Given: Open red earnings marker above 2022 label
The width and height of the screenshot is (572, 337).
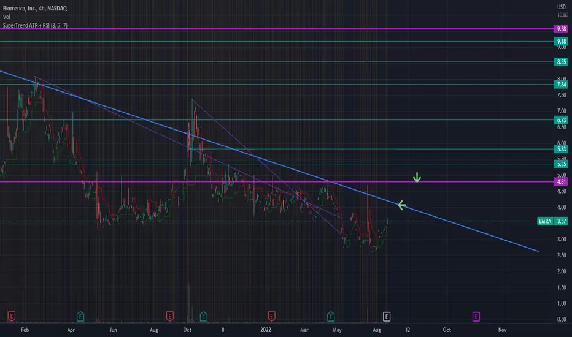Looking at the screenshot, I should click(x=271, y=316).
